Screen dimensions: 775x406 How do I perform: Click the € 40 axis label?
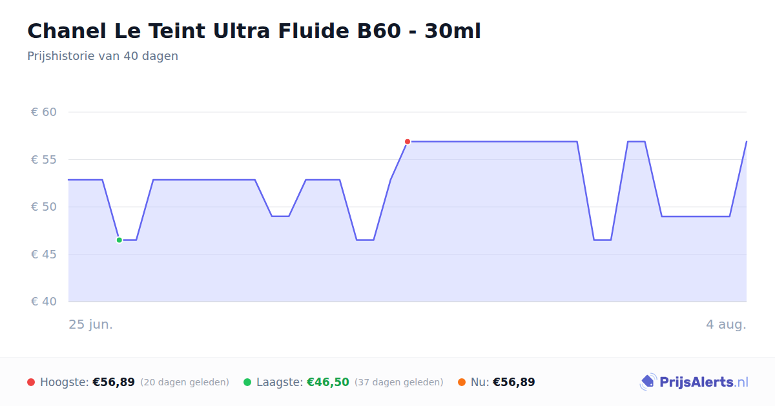point(44,302)
